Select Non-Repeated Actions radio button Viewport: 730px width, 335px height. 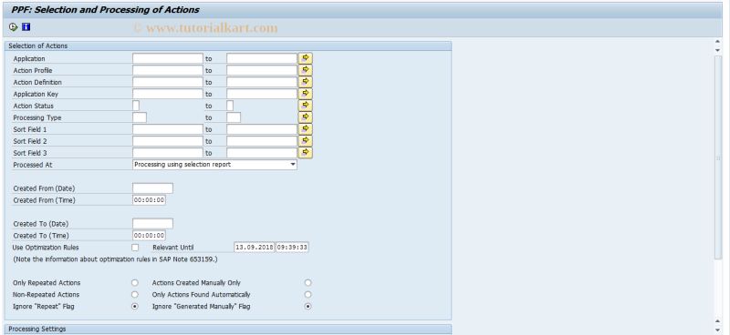(135, 295)
